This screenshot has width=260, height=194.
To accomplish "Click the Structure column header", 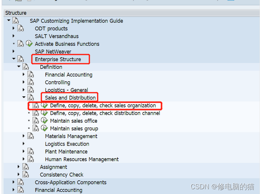I will coord(132,13).
